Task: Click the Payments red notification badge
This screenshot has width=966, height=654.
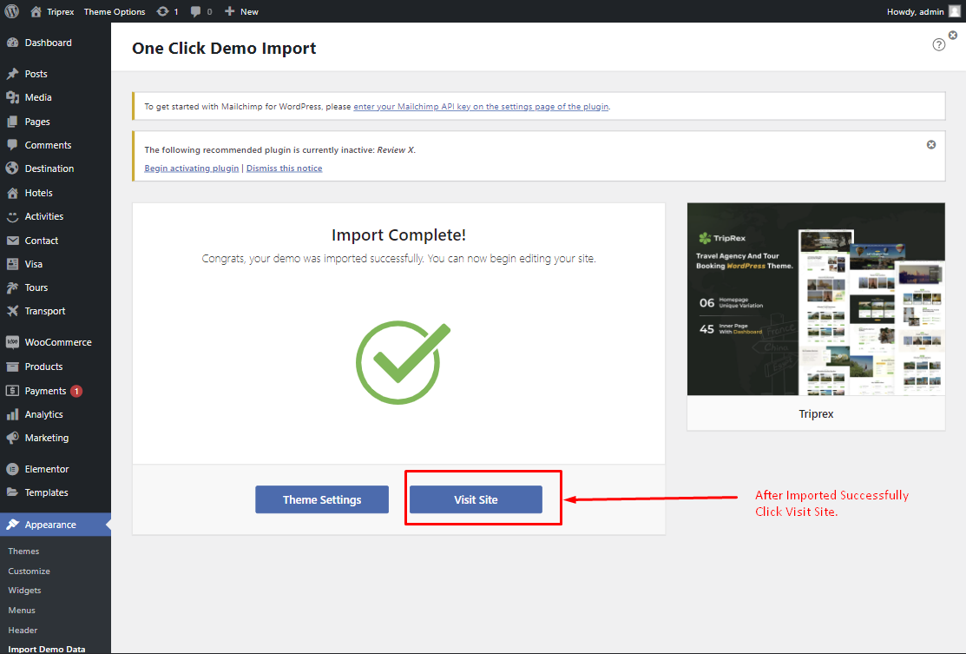Action: click(x=76, y=391)
